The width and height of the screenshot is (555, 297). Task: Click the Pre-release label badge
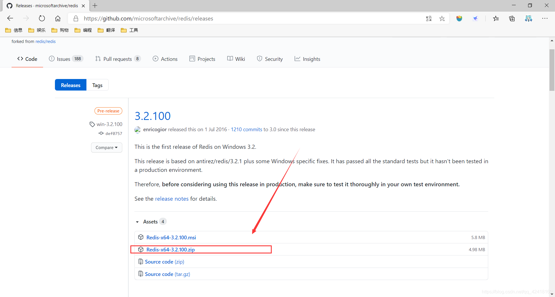108,111
